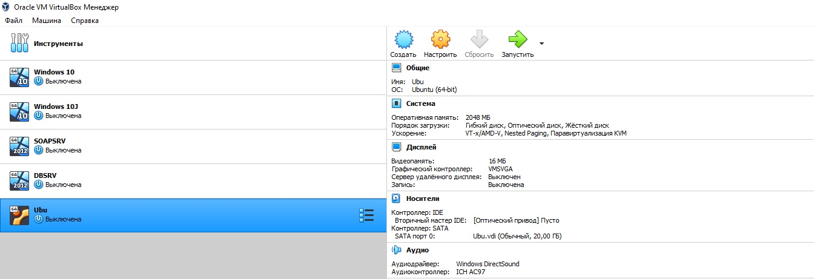This screenshot has width=814, height=279.
Task: Click the Создать (Create) toolbar icon
Action: pos(403,39)
